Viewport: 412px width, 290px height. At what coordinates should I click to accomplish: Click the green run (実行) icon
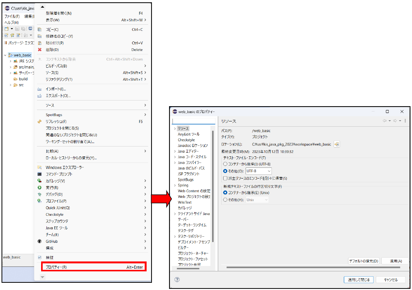(40, 188)
